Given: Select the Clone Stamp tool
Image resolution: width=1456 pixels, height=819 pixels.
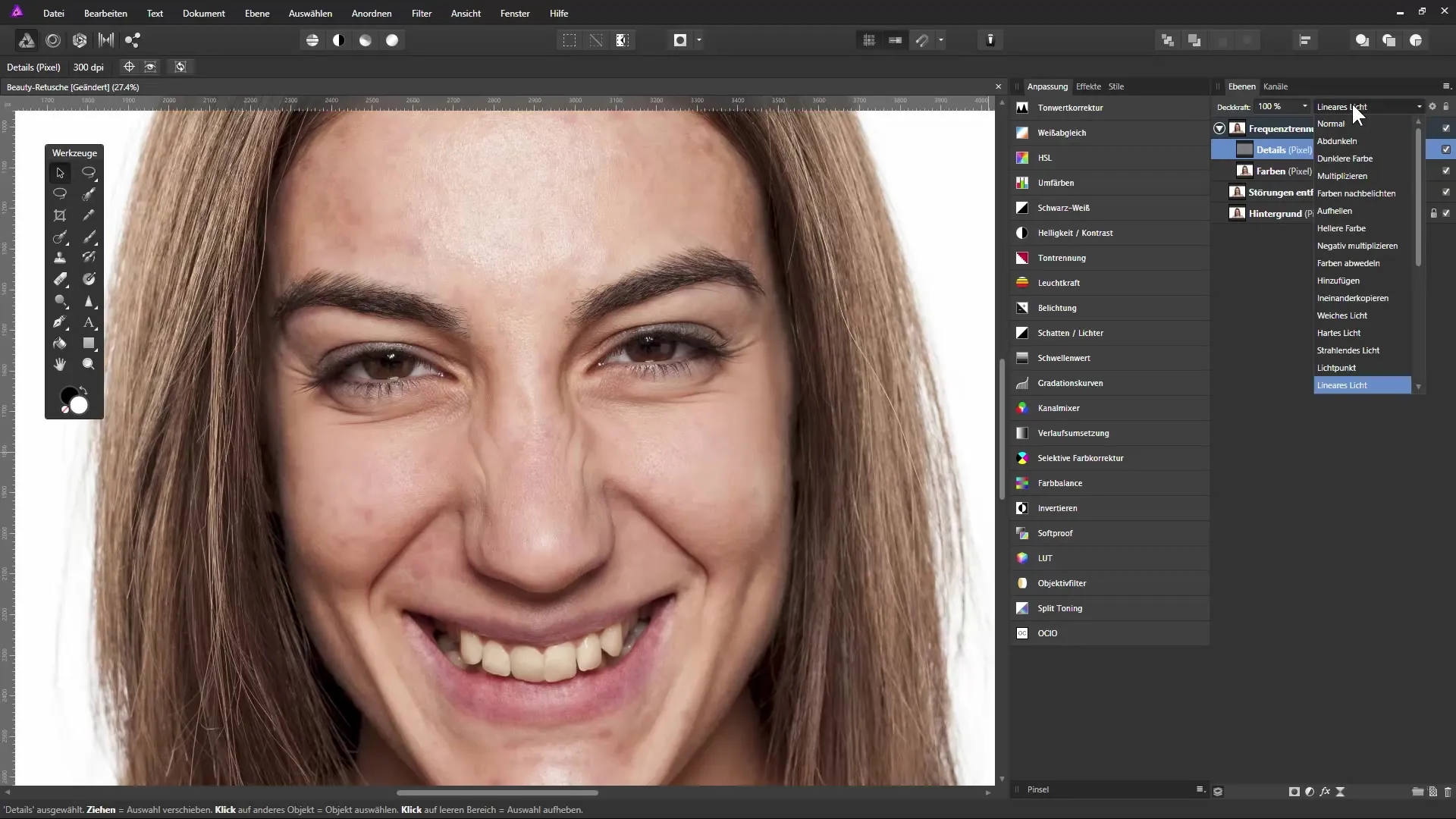Looking at the screenshot, I should pos(60,258).
